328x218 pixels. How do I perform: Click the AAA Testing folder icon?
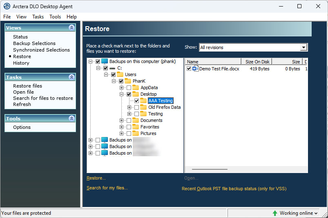point(143,101)
